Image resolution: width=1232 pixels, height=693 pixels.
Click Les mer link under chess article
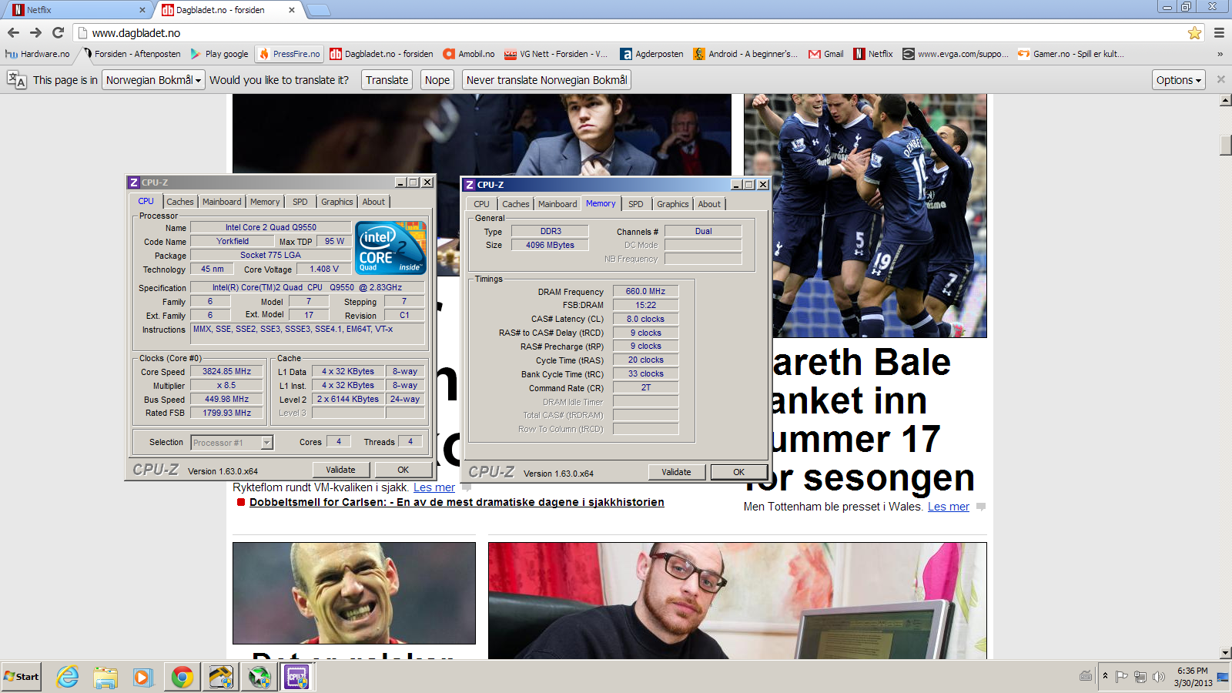pos(434,487)
